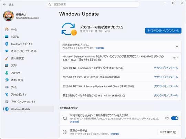Click the 時刻と言語 globe icon

[7, 80]
